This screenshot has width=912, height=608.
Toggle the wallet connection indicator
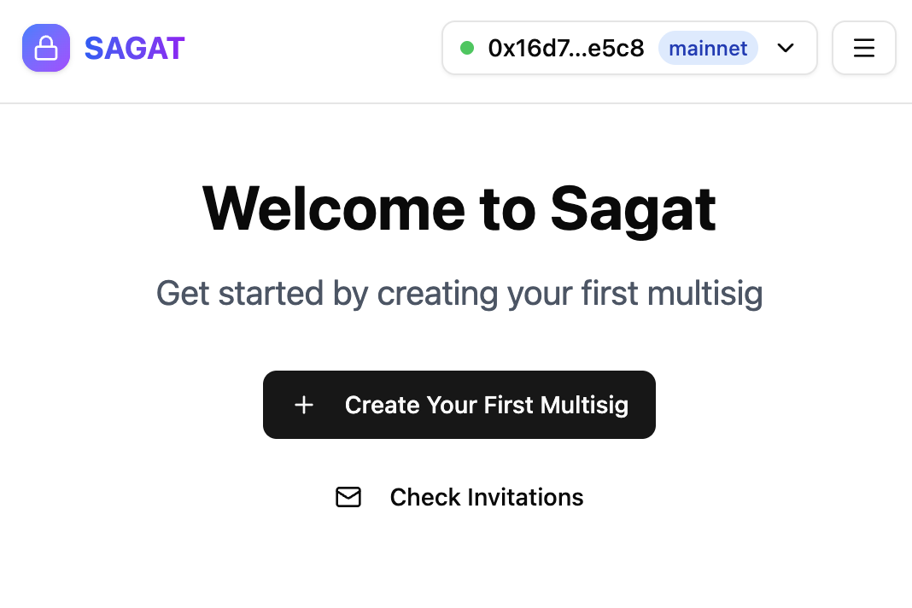click(467, 48)
